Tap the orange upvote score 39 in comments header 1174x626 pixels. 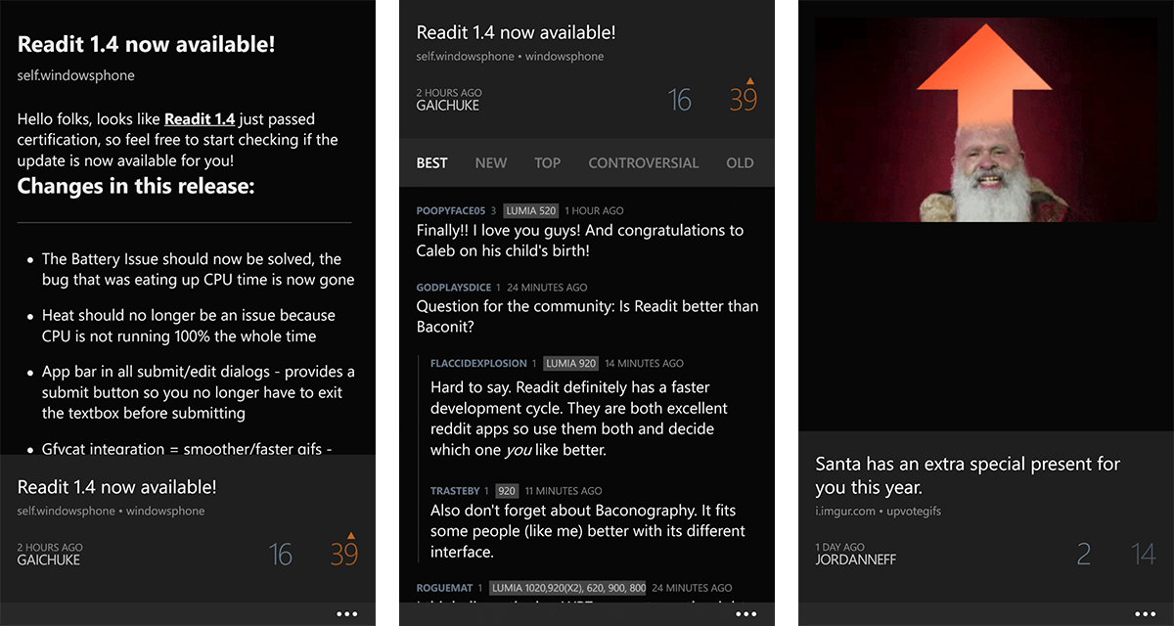coord(744,99)
